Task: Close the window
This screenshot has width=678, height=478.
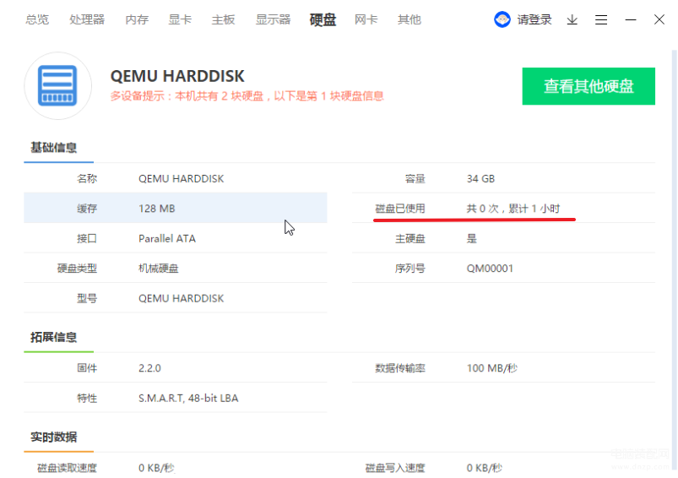Action: [659, 19]
